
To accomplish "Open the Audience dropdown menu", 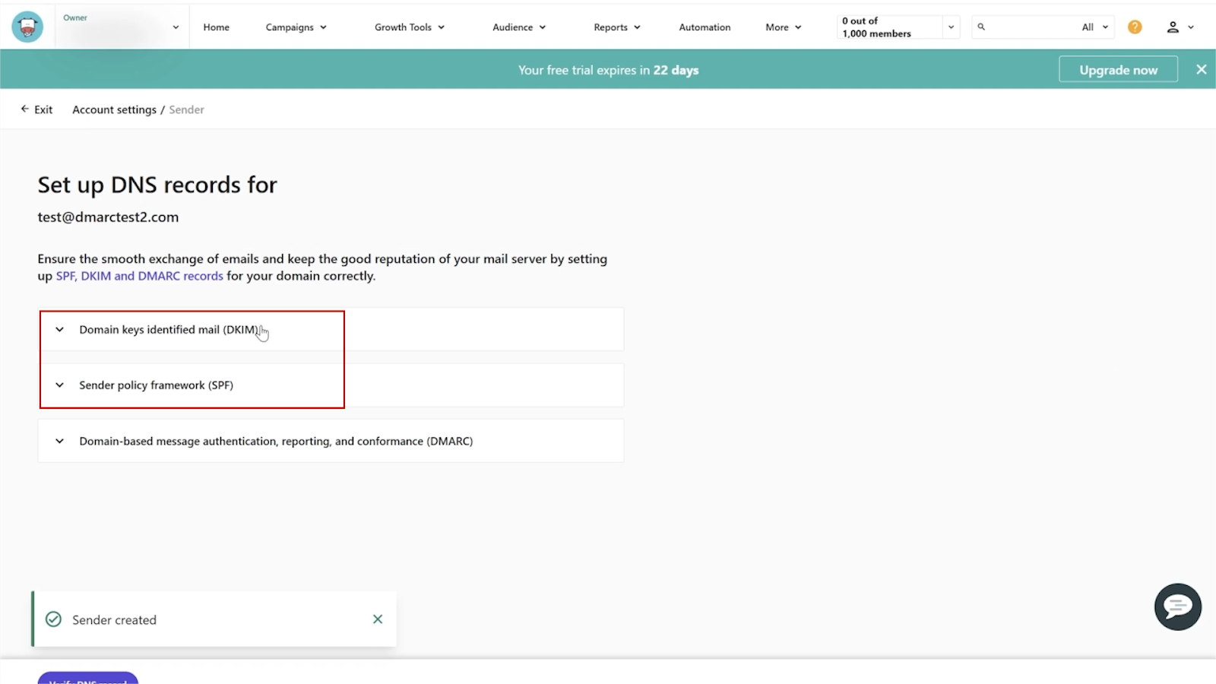I will [x=518, y=27].
